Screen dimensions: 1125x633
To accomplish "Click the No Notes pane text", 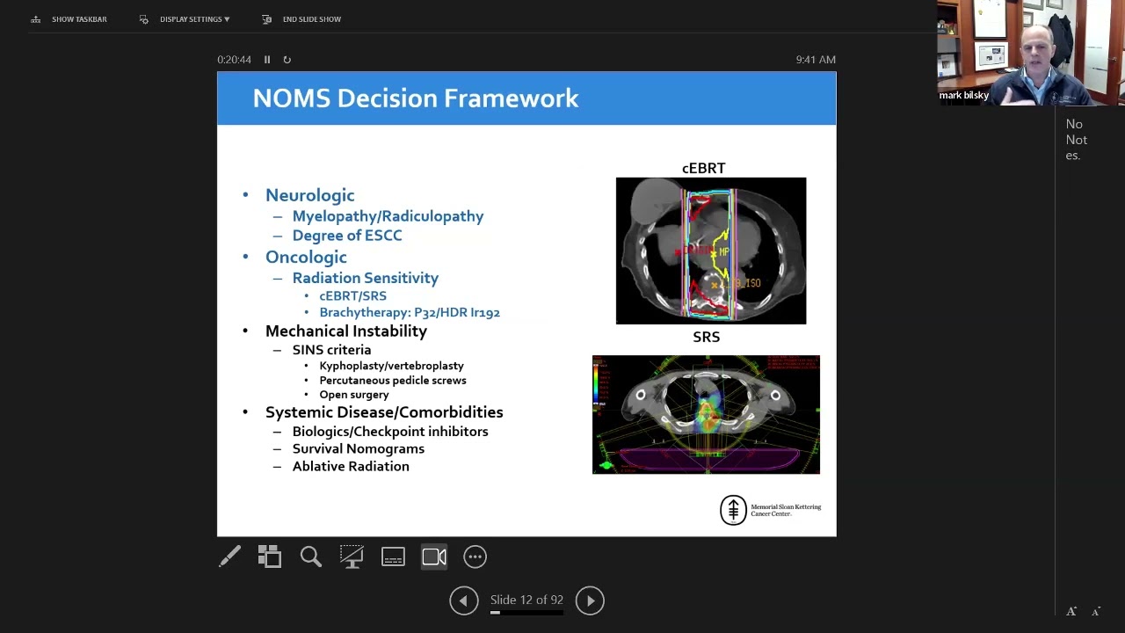I will [1077, 140].
